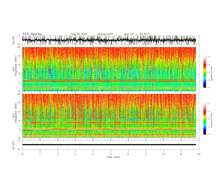Click the "4" time axis tick label
The height and width of the screenshot is (173, 224).
coord(93,154)
